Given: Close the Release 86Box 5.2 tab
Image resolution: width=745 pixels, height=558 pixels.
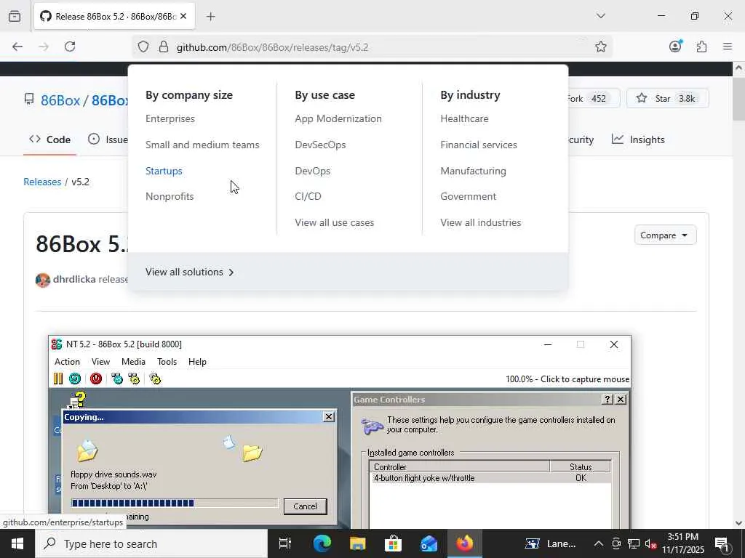Looking at the screenshot, I should (183, 16).
